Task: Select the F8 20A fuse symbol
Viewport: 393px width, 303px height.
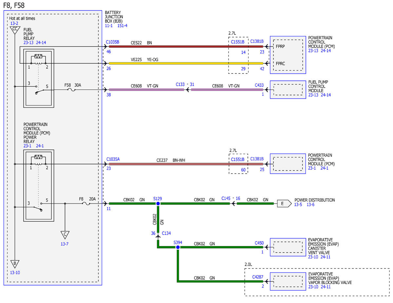Action: pos(86,203)
